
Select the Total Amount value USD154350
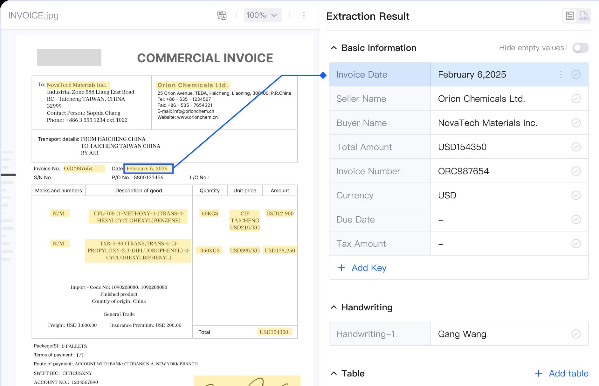[462, 147]
